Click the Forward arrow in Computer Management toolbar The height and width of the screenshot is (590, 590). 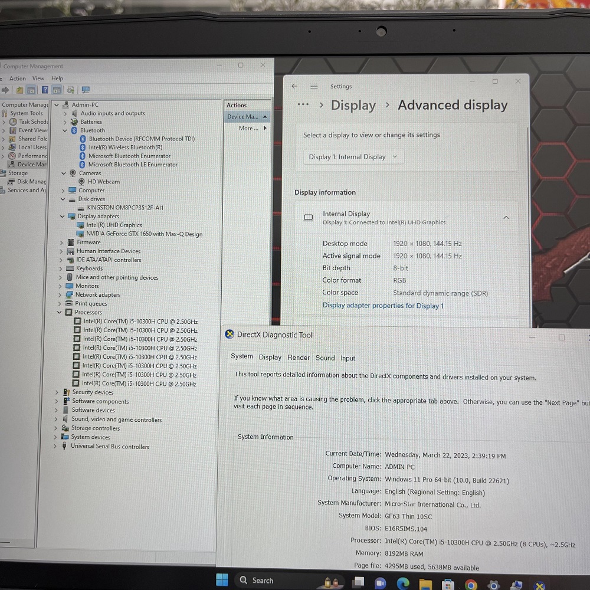tap(5, 90)
